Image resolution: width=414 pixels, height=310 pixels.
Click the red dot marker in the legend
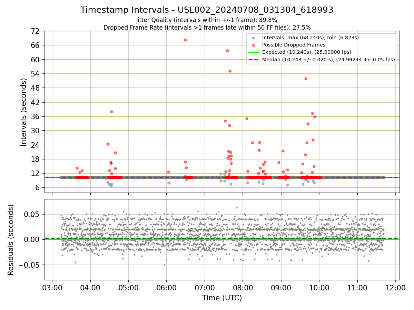pos(254,45)
